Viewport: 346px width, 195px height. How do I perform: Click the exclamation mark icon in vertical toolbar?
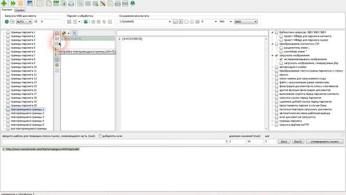[x=57, y=70]
